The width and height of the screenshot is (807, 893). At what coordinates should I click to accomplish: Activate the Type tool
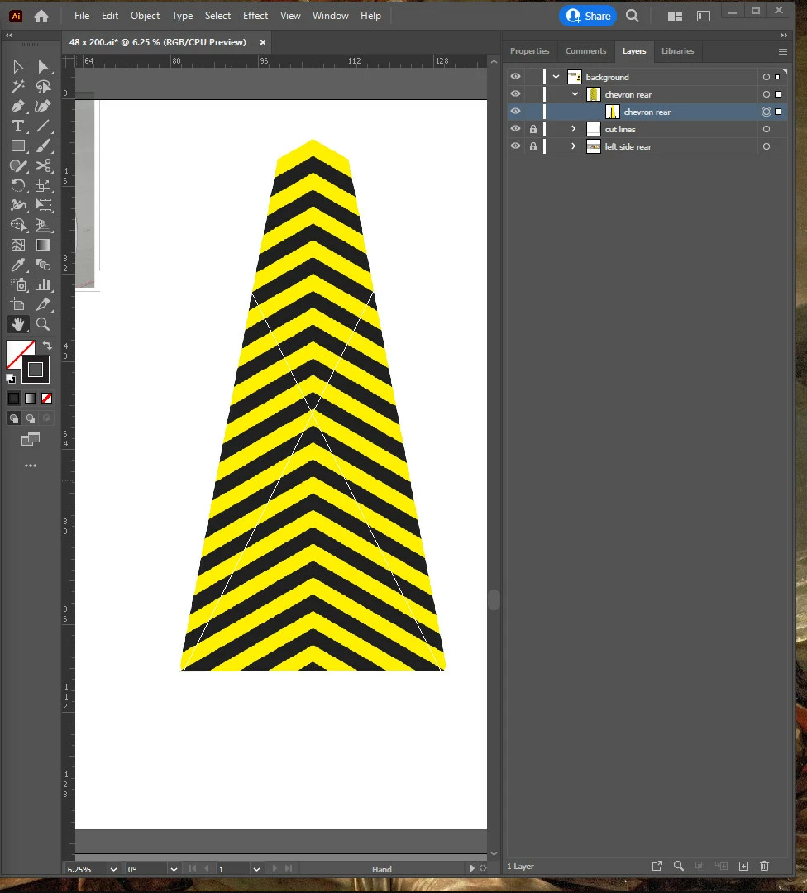pyautogui.click(x=17, y=126)
